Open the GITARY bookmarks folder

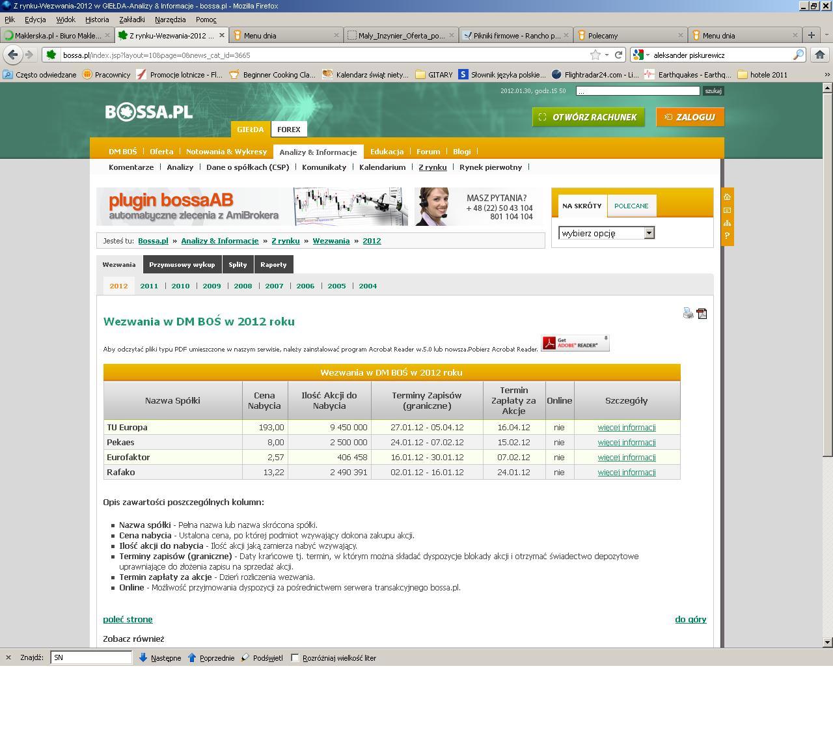(x=434, y=74)
